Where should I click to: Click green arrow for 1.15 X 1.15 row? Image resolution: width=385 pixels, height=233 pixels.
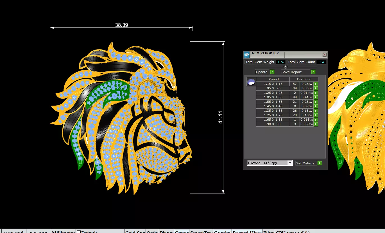pyautogui.click(x=316, y=84)
